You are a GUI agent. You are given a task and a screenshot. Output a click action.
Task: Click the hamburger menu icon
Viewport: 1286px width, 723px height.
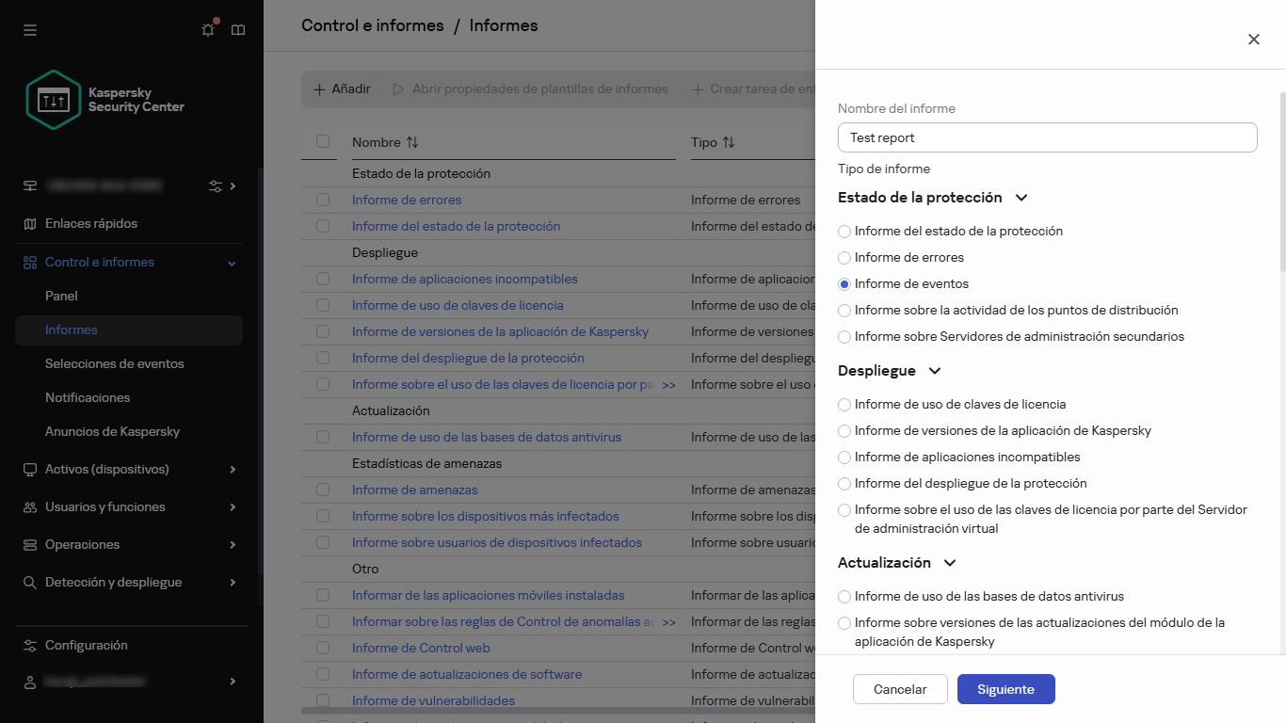tap(30, 30)
